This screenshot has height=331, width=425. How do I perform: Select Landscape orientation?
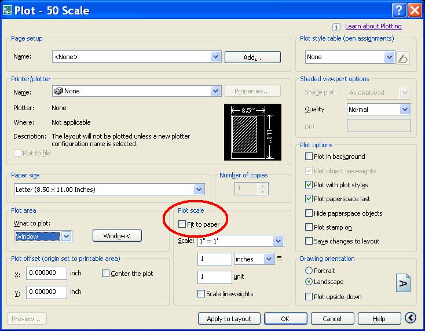coord(309,282)
